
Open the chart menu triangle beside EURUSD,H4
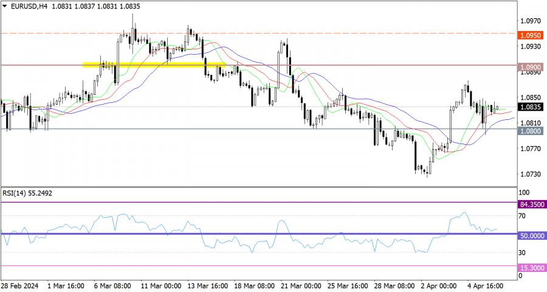tap(4, 6)
